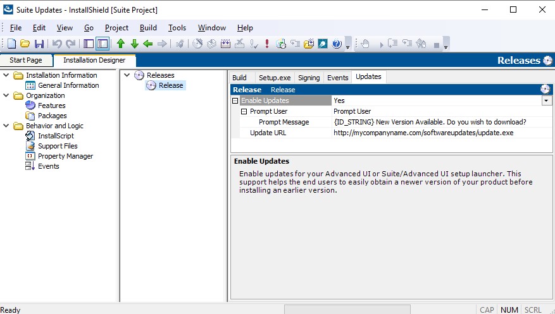The height and width of the screenshot is (314, 555).
Task: Click the gray stop square icon
Action: (x=437, y=45)
